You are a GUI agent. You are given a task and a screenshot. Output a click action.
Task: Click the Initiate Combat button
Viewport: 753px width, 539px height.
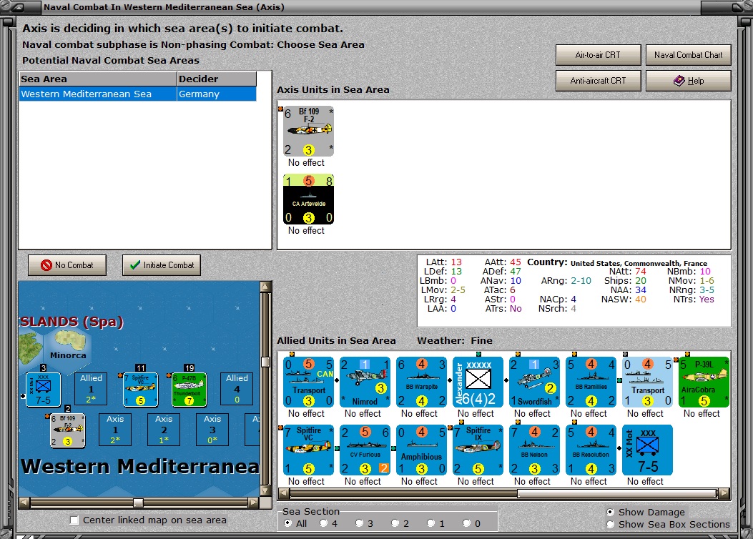tap(162, 265)
